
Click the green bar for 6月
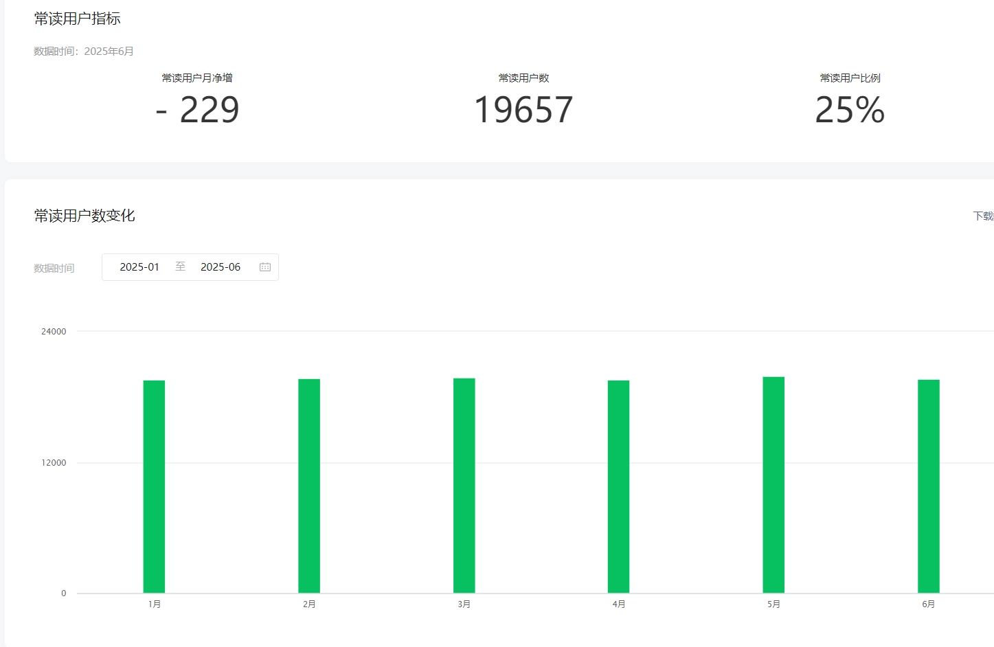click(x=929, y=486)
